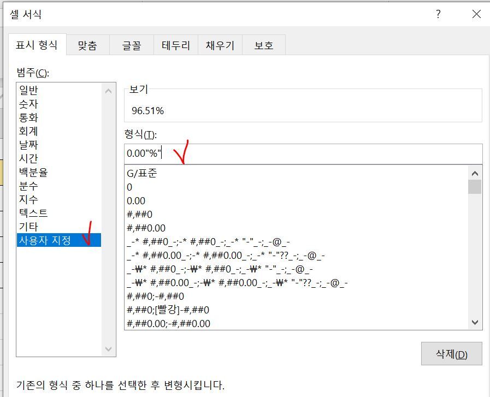Image resolution: width=490 pixels, height=397 pixels.
Task: Open the 글꼴 tab
Action: 132,45
